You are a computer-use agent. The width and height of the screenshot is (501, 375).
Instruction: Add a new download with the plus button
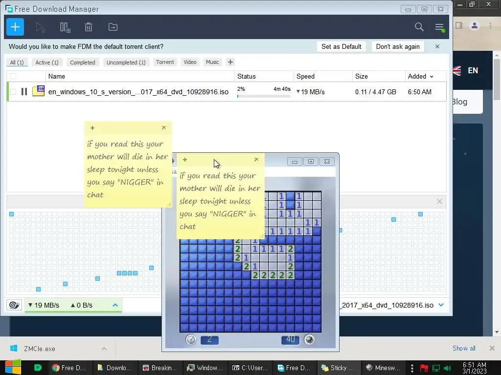click(15, 27)
